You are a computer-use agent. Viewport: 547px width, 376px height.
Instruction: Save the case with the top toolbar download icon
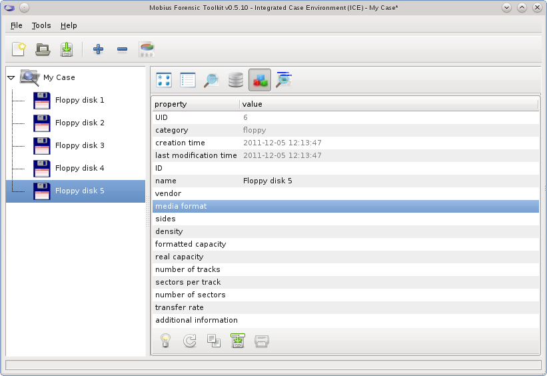coord(67,49)
